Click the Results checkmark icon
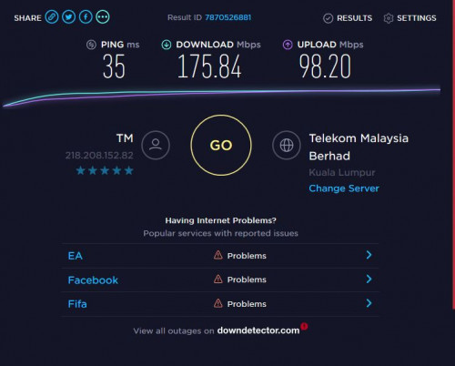The width and height of the screenshot is (455, 366). coord(328,18)
